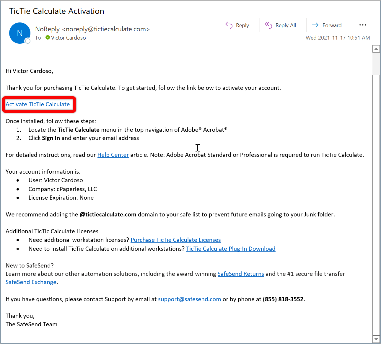This screenshot has width=381, height=344.
Task: Click the vertical scrollbar thumb
Action: (376, 205)
